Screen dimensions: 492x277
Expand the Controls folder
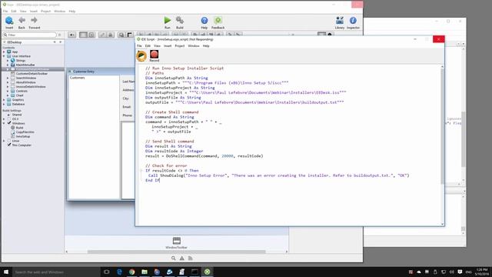8,91
